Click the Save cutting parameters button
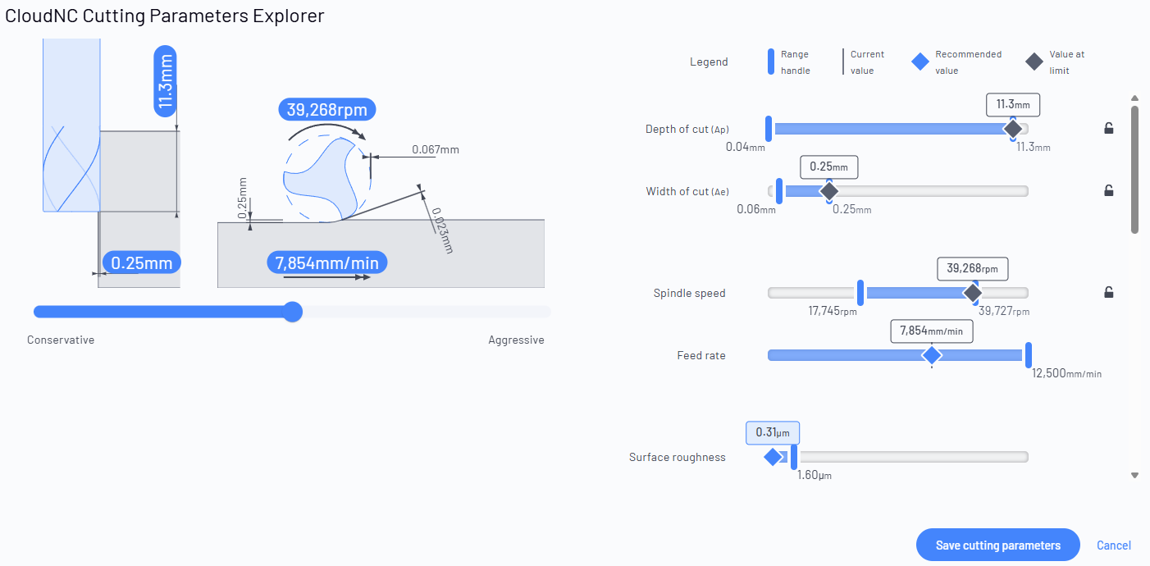This screenshot has height=566, width=1150. tap(998, 545)
